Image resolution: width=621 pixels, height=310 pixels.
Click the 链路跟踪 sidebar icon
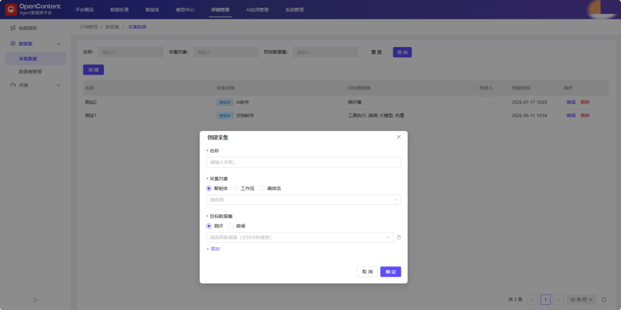pyautogui.click(x=13, y=29)
